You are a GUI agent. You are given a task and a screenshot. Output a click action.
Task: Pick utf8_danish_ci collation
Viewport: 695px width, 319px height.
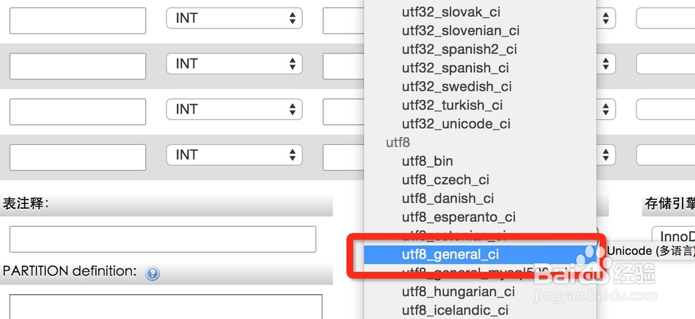pyautogui.click(x=448, y=198)
